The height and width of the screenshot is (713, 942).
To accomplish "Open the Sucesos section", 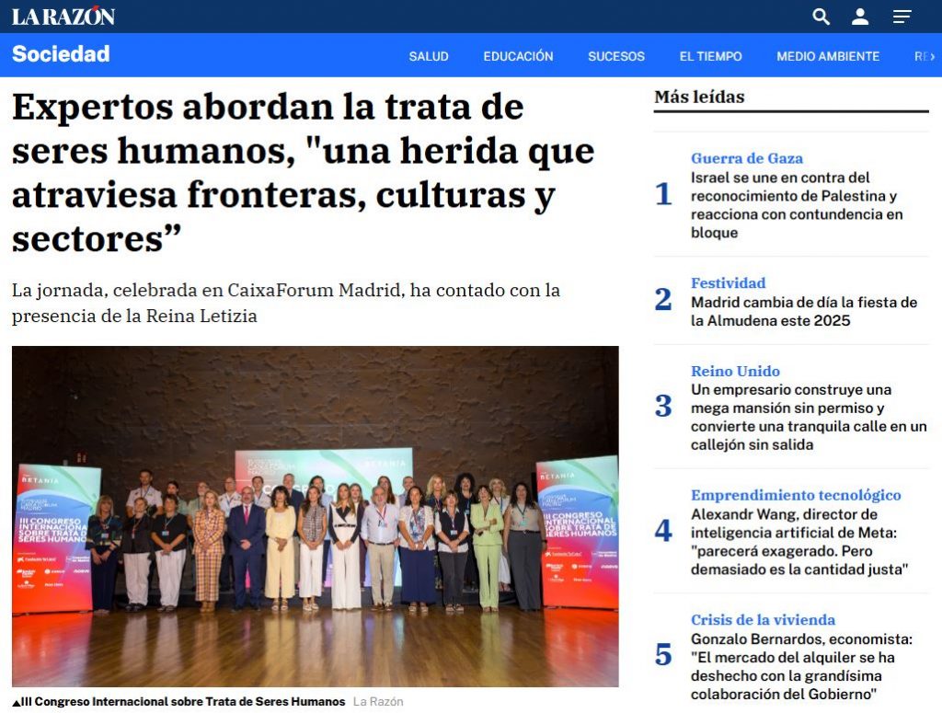I will 615,56.
